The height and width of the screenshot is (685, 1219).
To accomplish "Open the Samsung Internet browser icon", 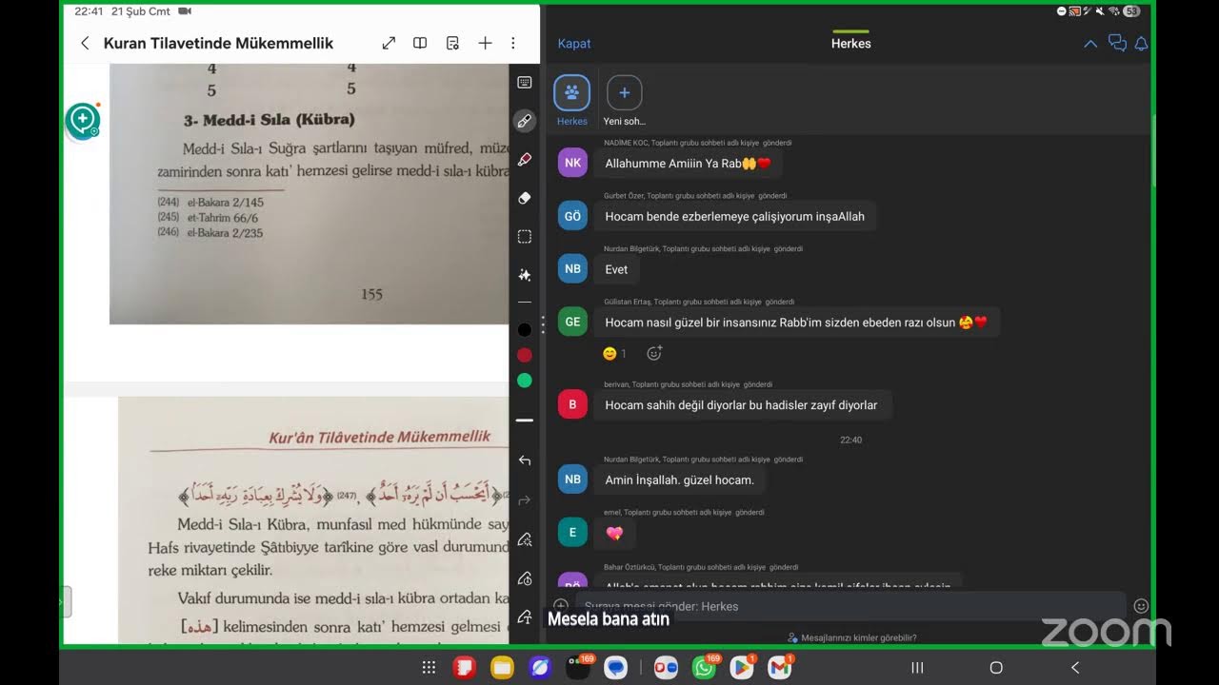I will coord(540,668).
